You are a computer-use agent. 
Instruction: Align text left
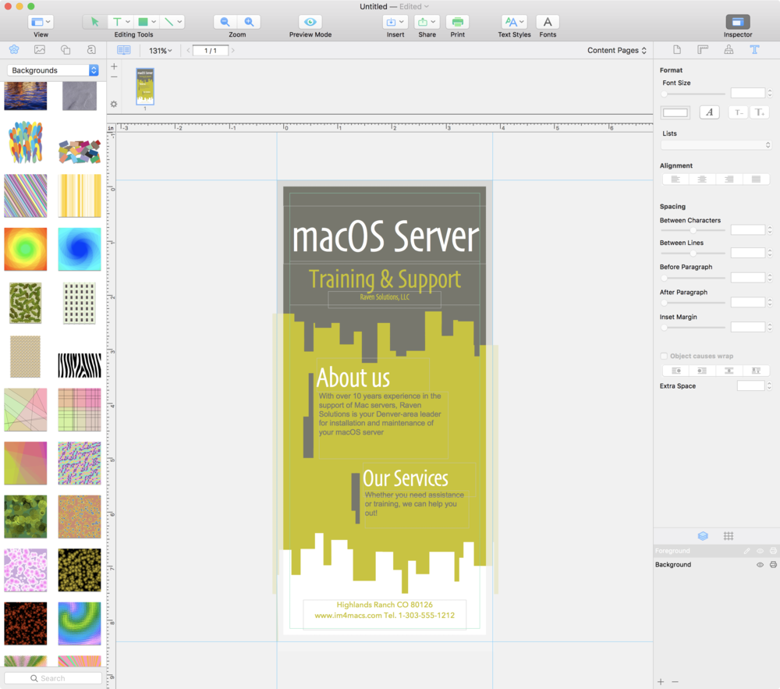point(675,179)
